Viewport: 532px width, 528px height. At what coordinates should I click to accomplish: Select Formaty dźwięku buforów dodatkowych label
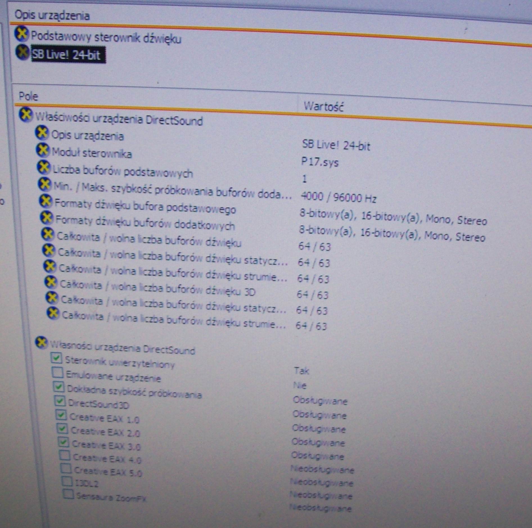[x=145, y=223]
